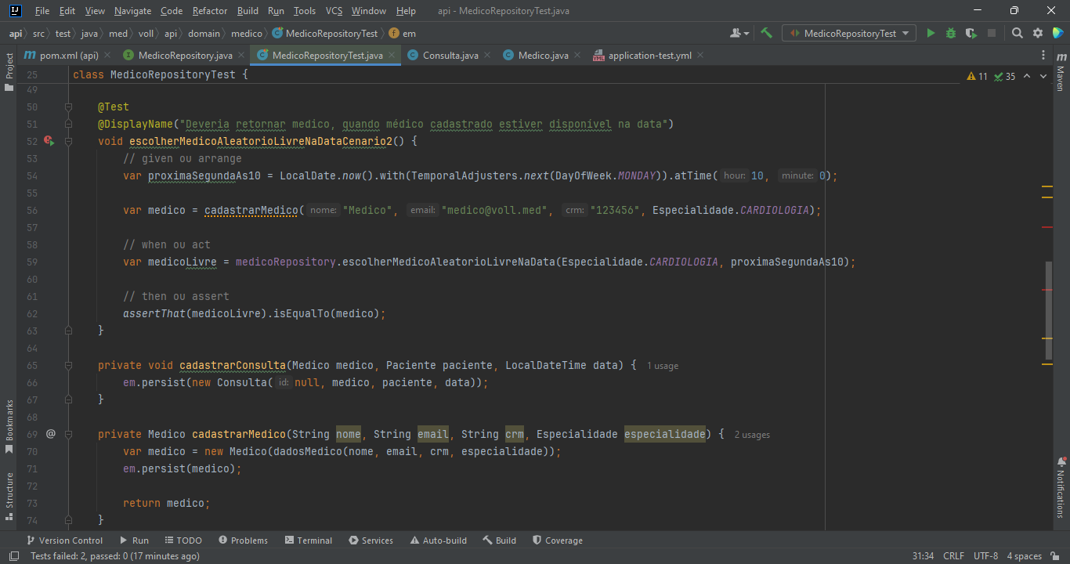Click the JetBrains Toolbox icon top right
1070x564 pixels.
click(1058, 34)
